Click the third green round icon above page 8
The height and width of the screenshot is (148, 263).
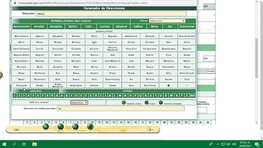pos(75,127)
